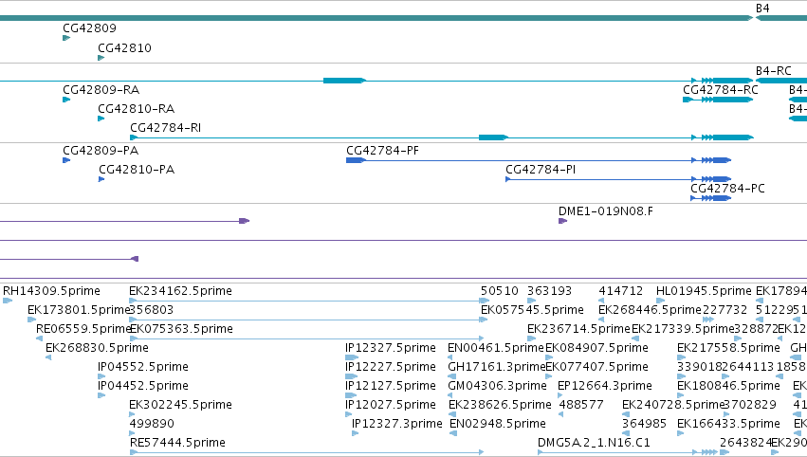Select EST IP12327.3prime

396,425
